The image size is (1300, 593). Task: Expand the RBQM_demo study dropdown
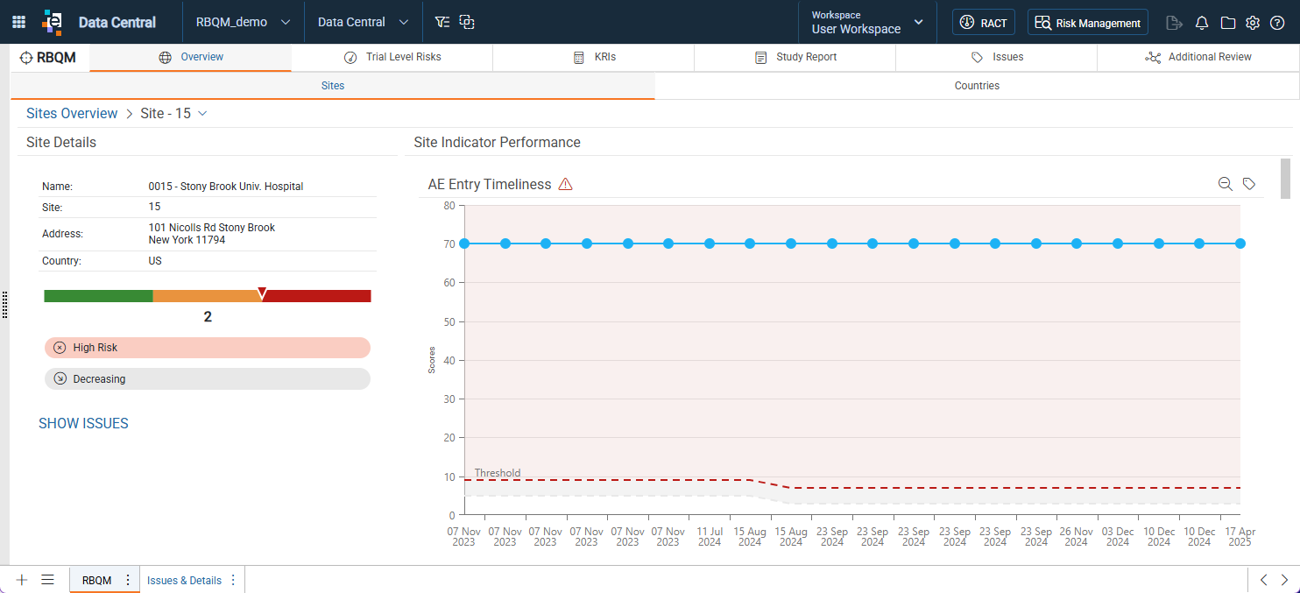243,22
